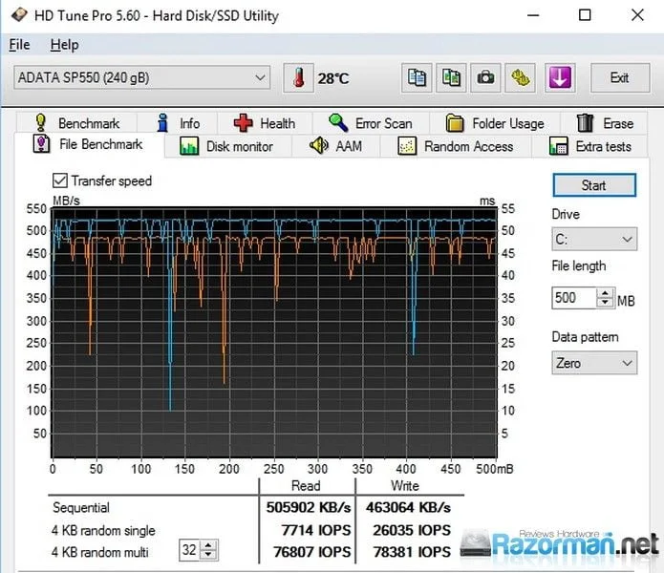Click the File length 500 input field
This screenshot has width=664, height=573.
[574, 298]
